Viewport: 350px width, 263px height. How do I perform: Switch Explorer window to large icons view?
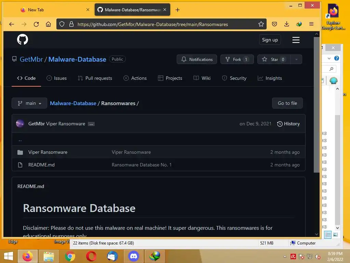point(335,235)
